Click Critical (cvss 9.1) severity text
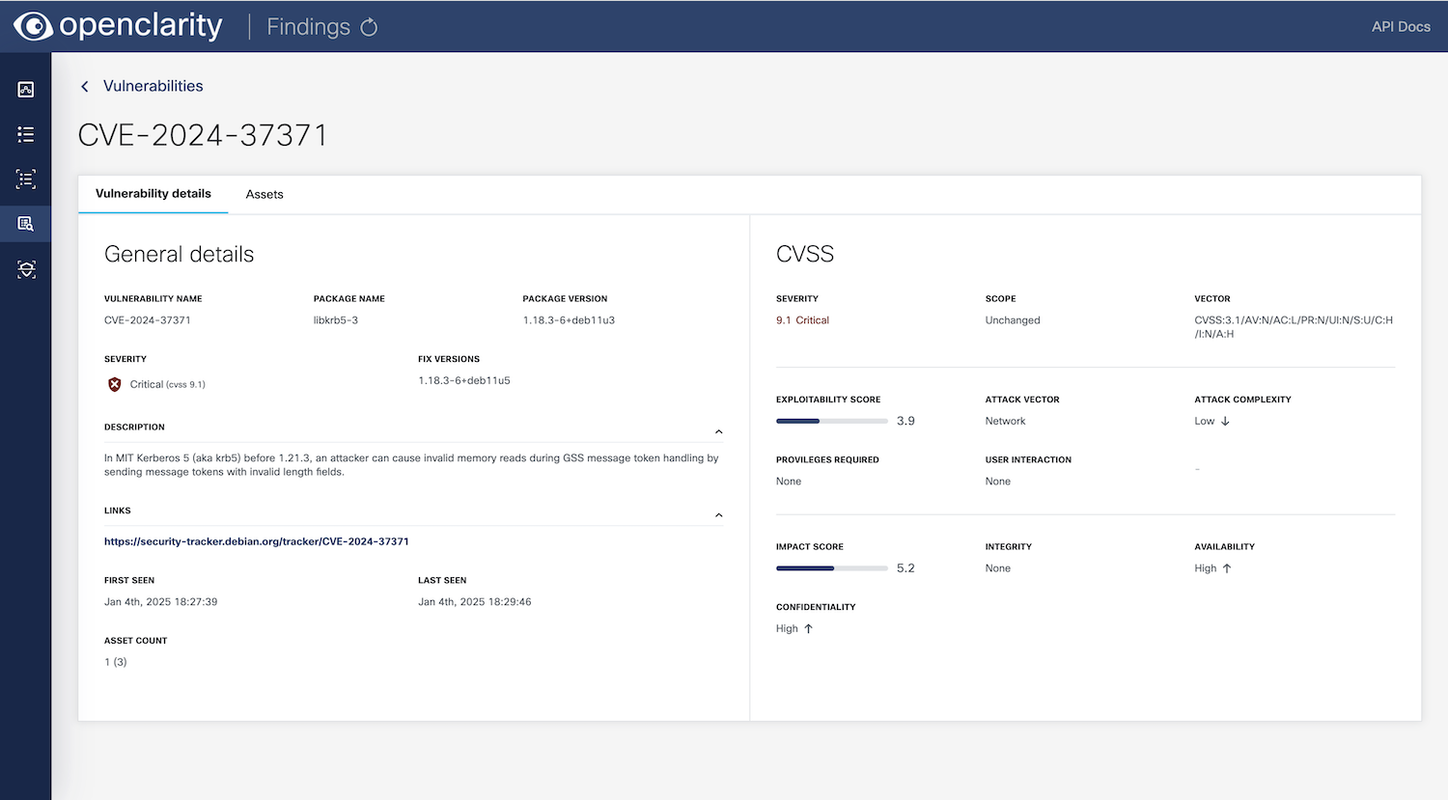 (x=168, y=384)
